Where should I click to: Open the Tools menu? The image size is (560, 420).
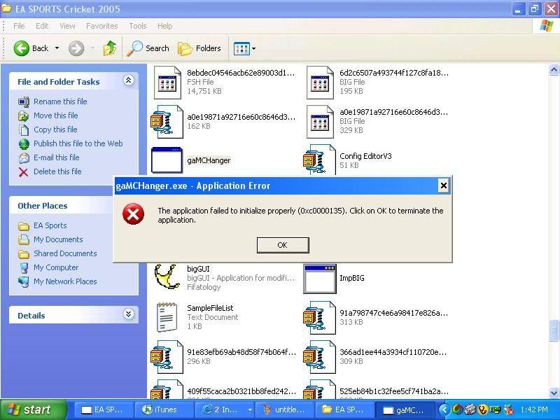click(137, 26)
